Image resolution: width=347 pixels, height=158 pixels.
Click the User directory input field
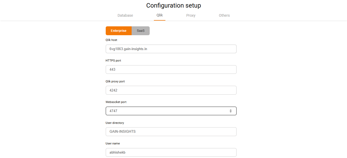[171, 132]
